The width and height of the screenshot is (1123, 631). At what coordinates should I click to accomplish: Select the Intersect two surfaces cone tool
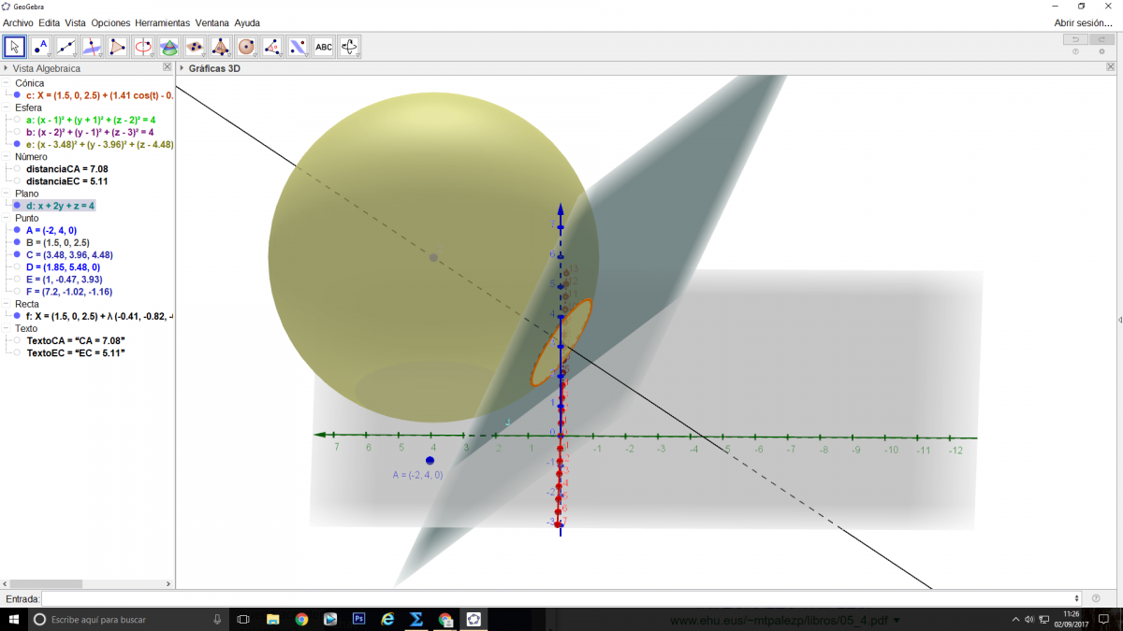(x=169, y=47)
